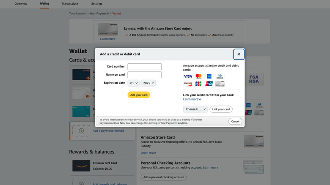Viewport: 330px width, 185px height.
Task: Open Your Account breadcrumb link
Action: 78,13
